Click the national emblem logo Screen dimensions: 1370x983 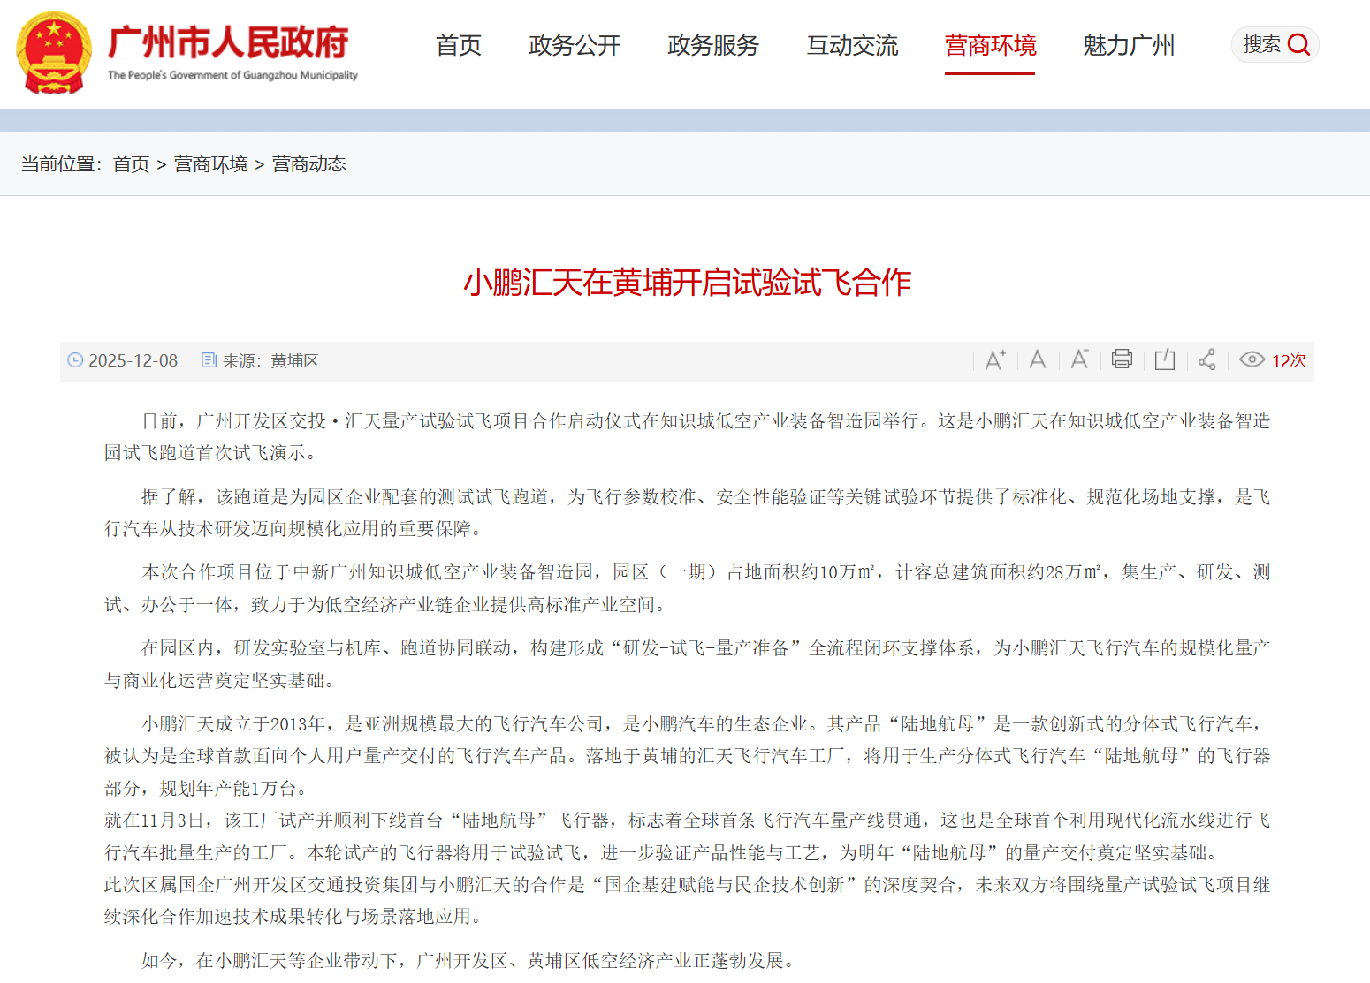[x=54, y=52]
